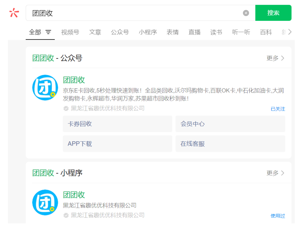Select the 听一听 tab
This screenshot has width=301, height=227.
[x=241, y=32]
